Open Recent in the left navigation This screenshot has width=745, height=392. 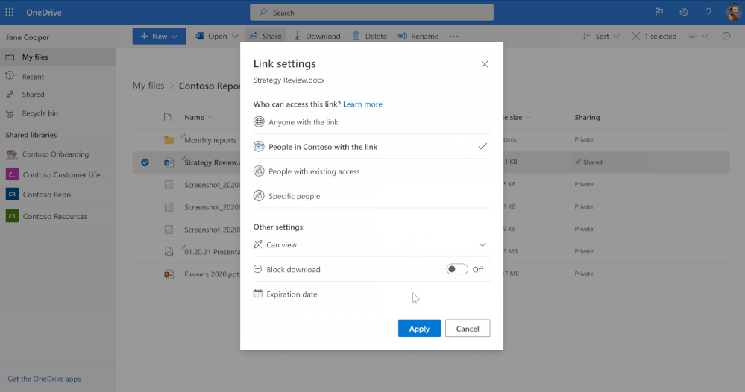point(33,77)
